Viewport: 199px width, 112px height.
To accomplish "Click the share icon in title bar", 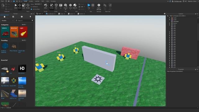I will coord(186,1).
